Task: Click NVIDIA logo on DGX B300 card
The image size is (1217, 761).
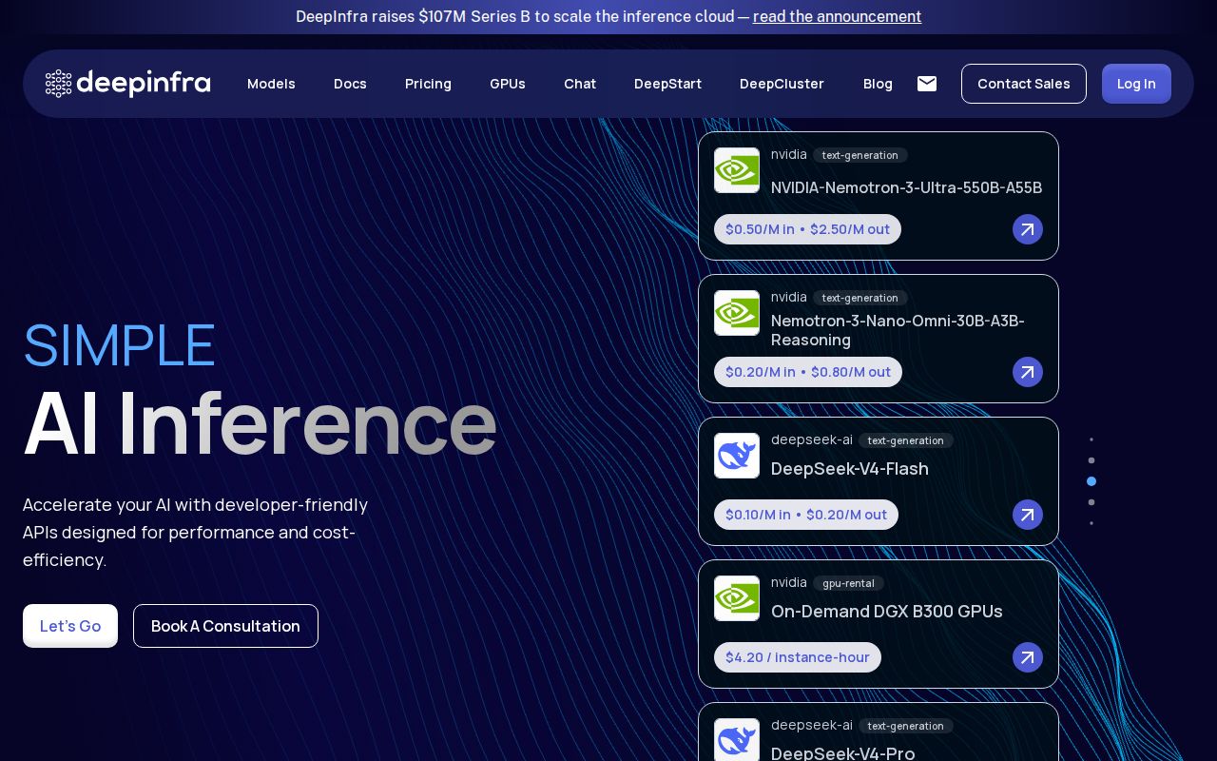Action: coord(737,598)
